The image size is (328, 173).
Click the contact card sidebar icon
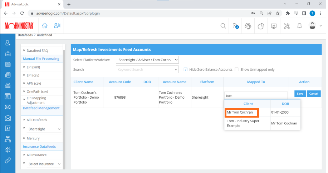pyautogui.click(x=8, y=128)
